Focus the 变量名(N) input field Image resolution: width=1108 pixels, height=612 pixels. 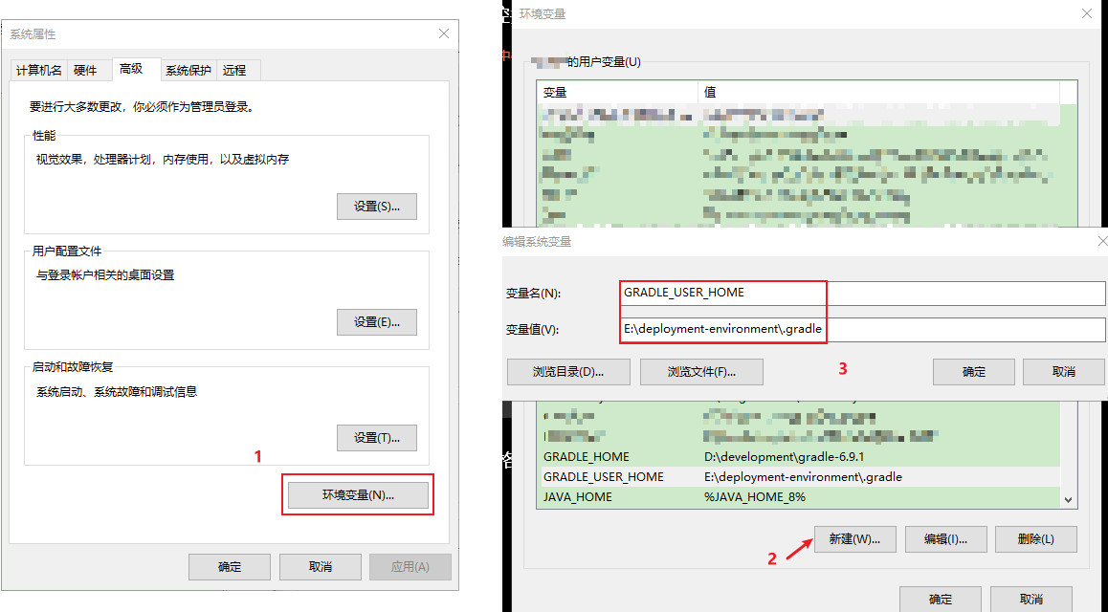(863, 293)
